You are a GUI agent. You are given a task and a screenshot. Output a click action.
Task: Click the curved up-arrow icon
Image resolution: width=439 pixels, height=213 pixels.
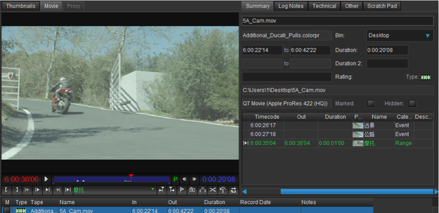click(x=223, y=190)
